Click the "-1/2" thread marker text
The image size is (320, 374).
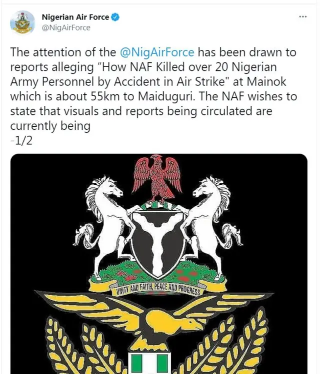(x=21, y=141)
